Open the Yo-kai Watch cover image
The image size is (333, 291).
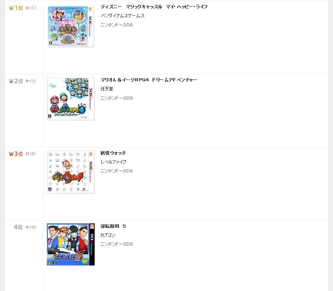tap(71, 172)
